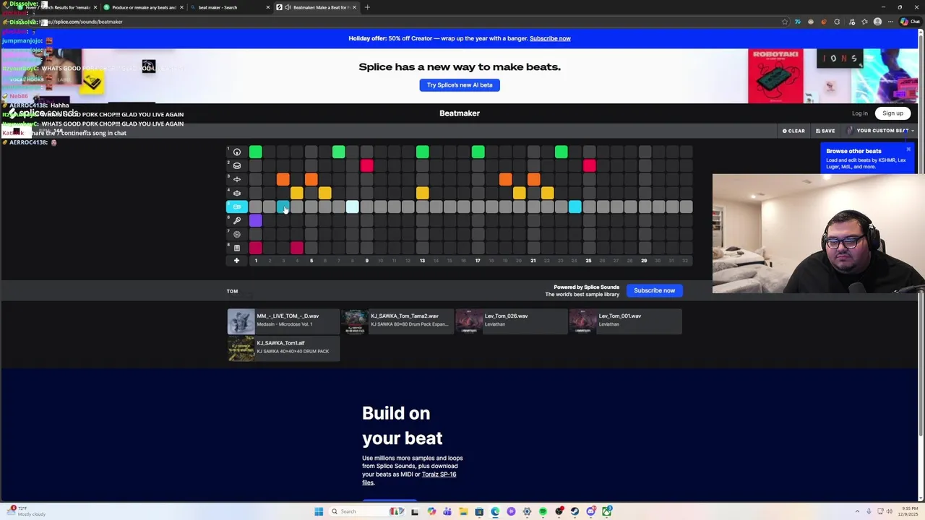This screenshot has width=925, height=520.
Task: Add a new track with the plus icon
Action: pyautogui.click(x=236, y=261)
